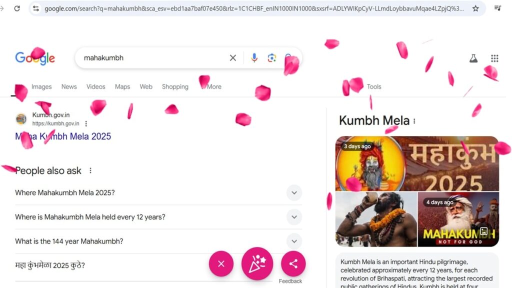Expand 'Where Mahakumbh Mela 2025?' question
Viewport: 512px width, 288px height.
158,192
